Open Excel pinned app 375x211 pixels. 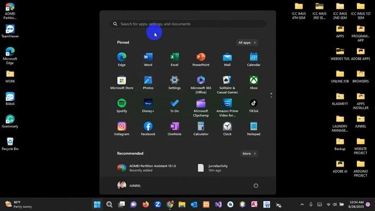[175, 59]
